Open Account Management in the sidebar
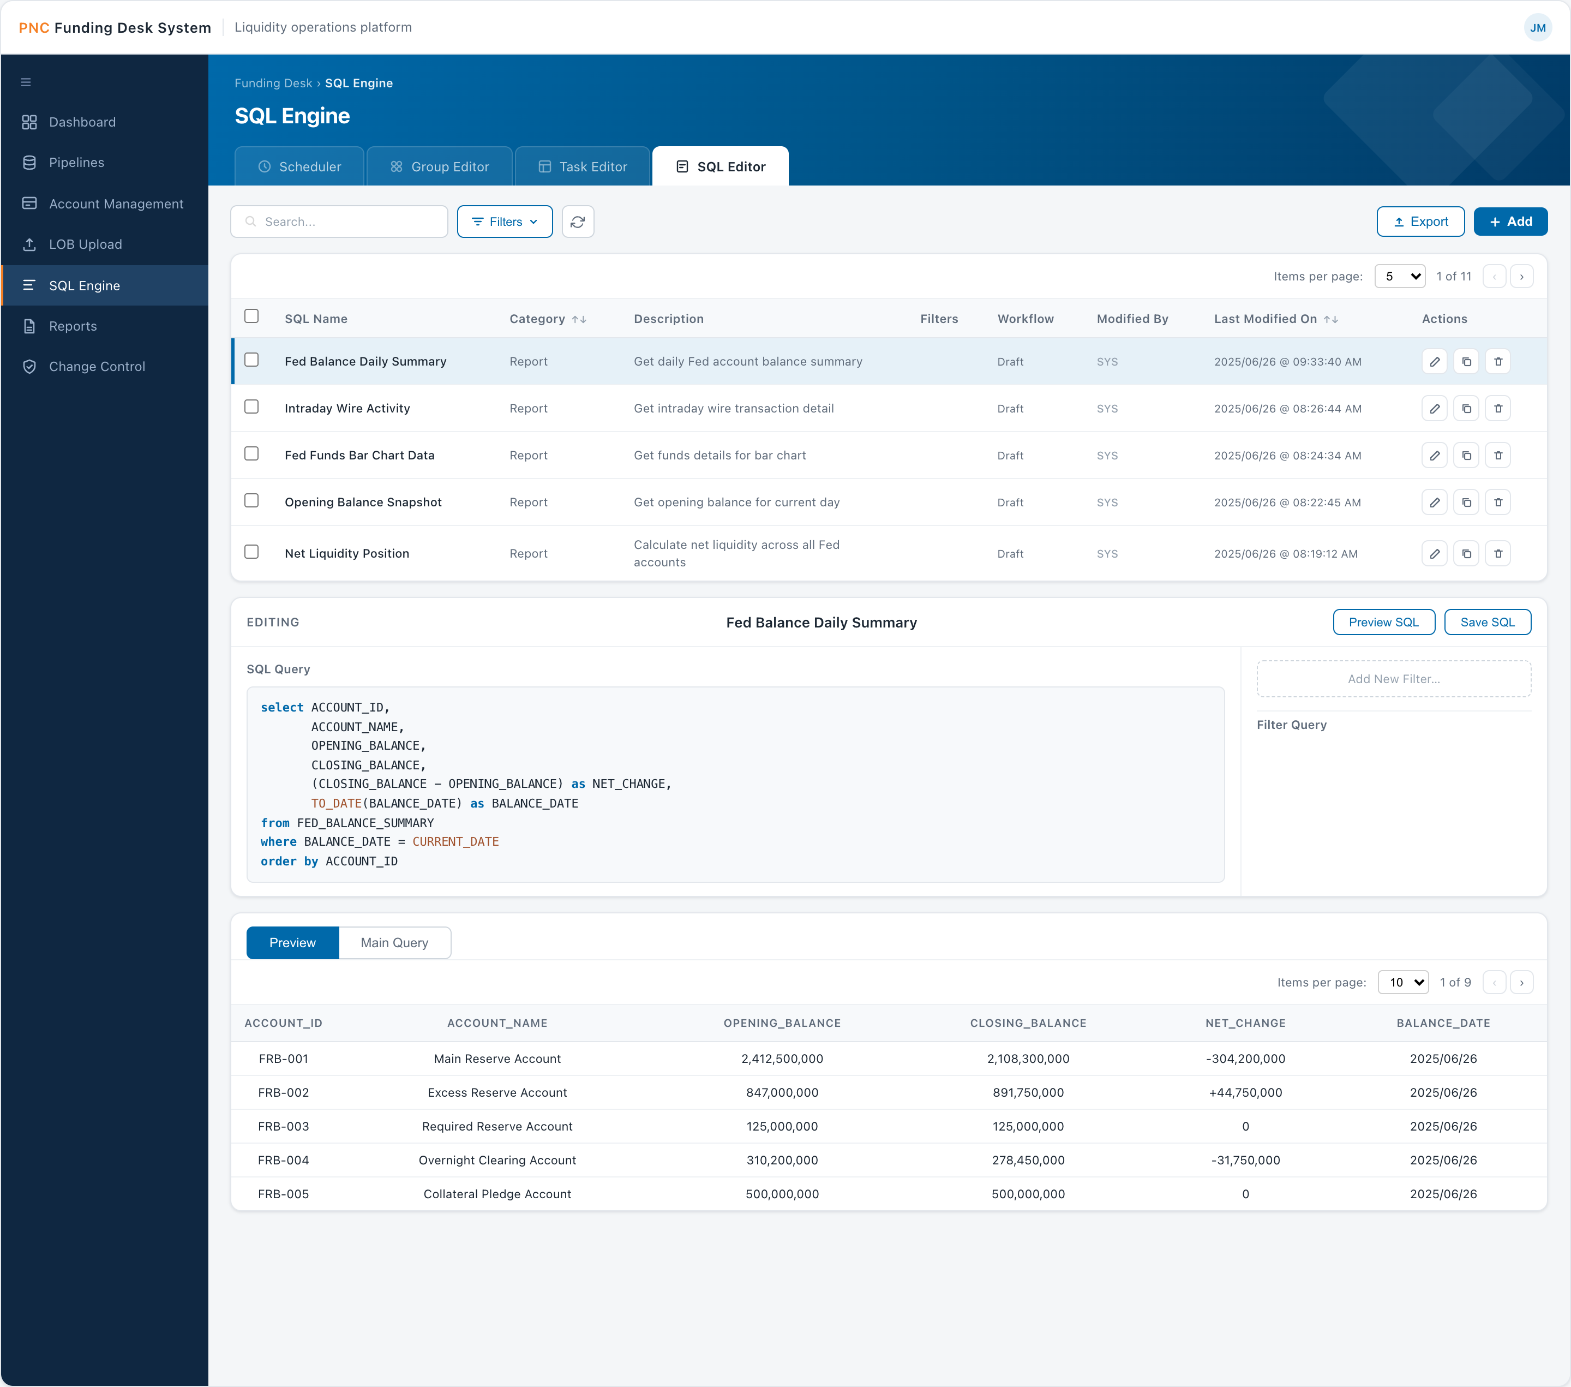 (x=105, y=204)
